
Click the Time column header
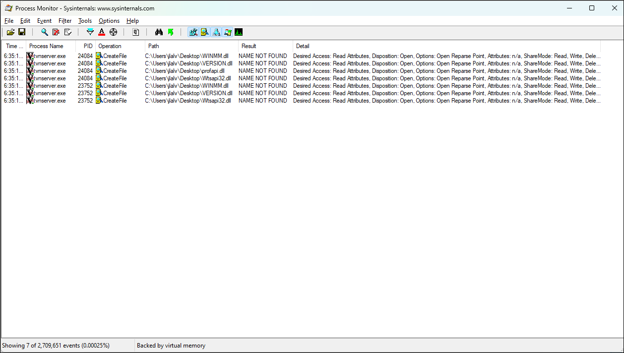pyautogui.click(x=14, y=46)
